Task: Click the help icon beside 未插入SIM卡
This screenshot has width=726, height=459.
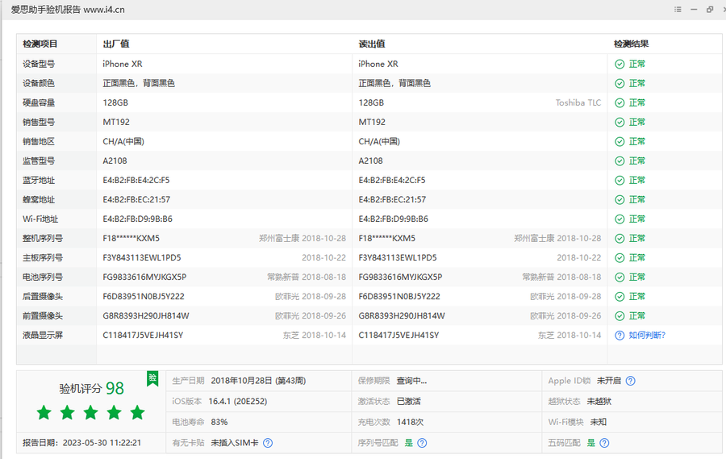Action: [268, 443]
